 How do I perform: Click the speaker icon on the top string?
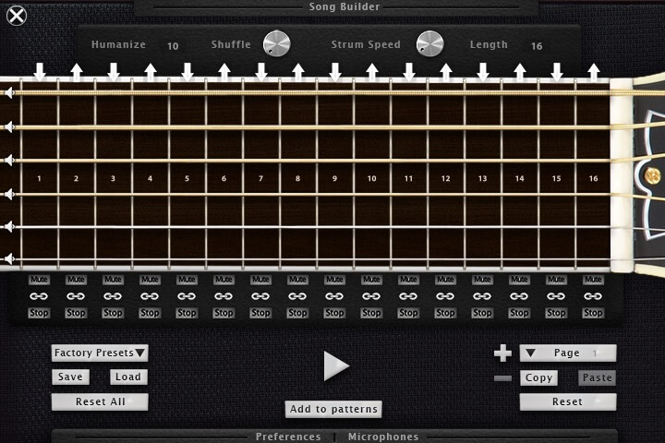coord(8,92)
